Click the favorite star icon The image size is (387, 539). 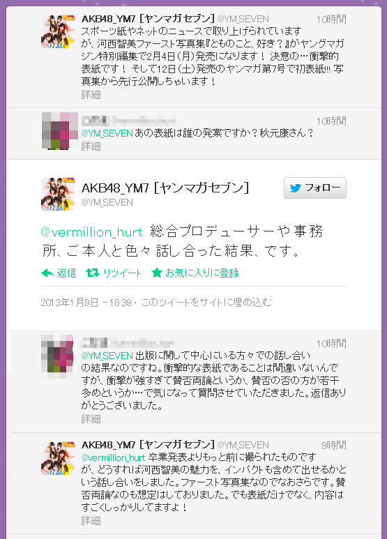point(157,273)
